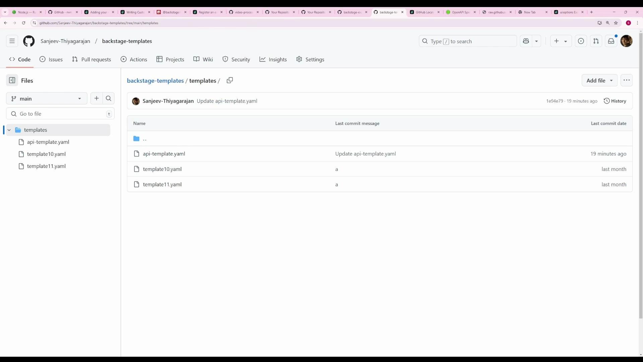The width and height of the screenshot is (643, 362).
Task: Open backstage-templates repo link in header
Action: coord(127,41)
